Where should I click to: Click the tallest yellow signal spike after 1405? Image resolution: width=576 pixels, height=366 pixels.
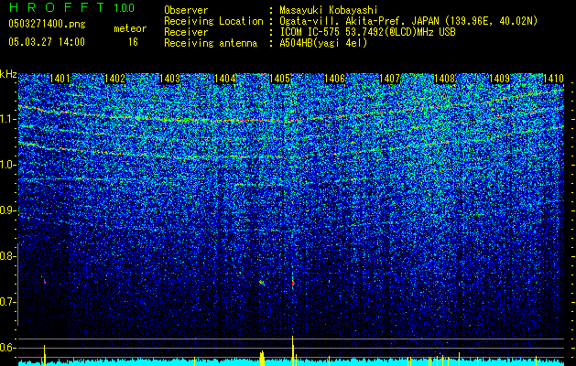point(293,350)
